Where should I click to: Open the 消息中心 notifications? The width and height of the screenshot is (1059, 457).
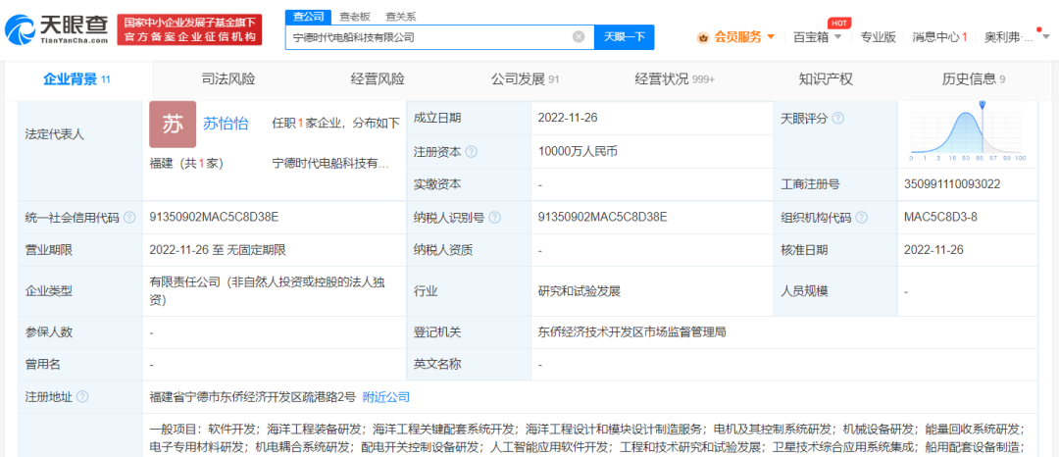coord(939,37)
